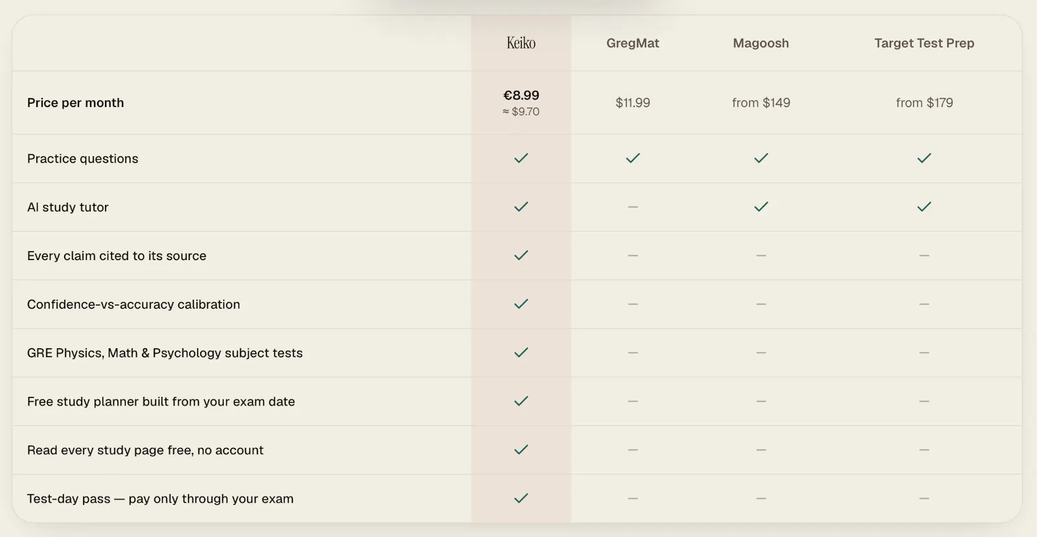The image size is (1037, 537).
Task: Click Magoosh's checkmark for Practice questions
Action: point(761,158)
